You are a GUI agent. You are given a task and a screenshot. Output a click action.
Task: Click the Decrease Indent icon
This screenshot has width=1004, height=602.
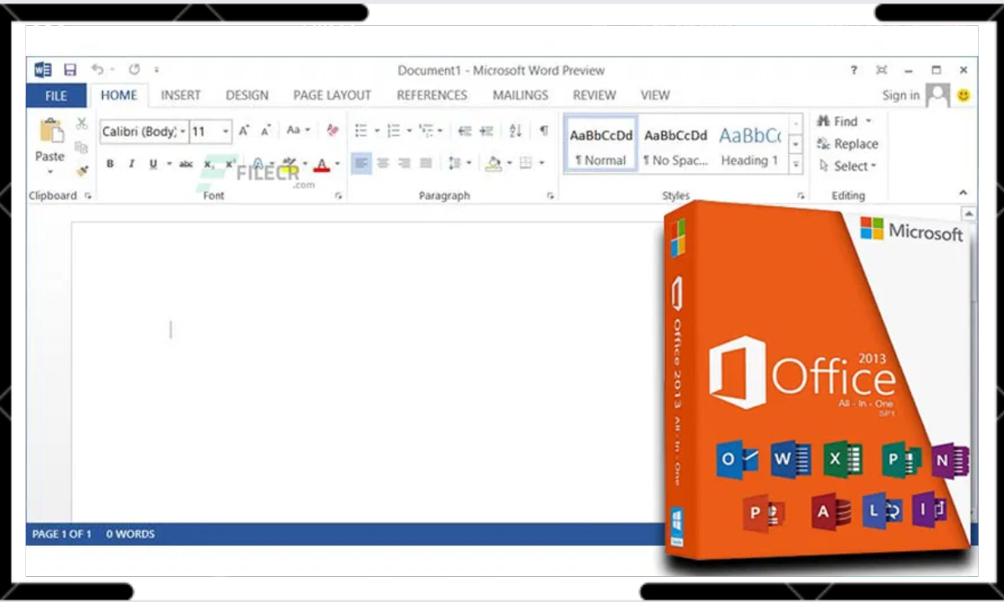point(464,130)
